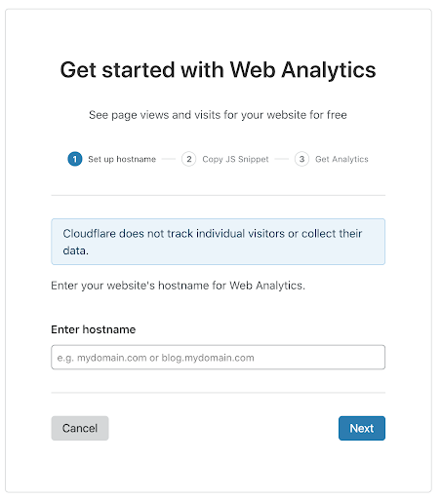Click the blue Next button
Image resolution: width=441 pixels, height=499 pixels.
(x=362, y=428)
